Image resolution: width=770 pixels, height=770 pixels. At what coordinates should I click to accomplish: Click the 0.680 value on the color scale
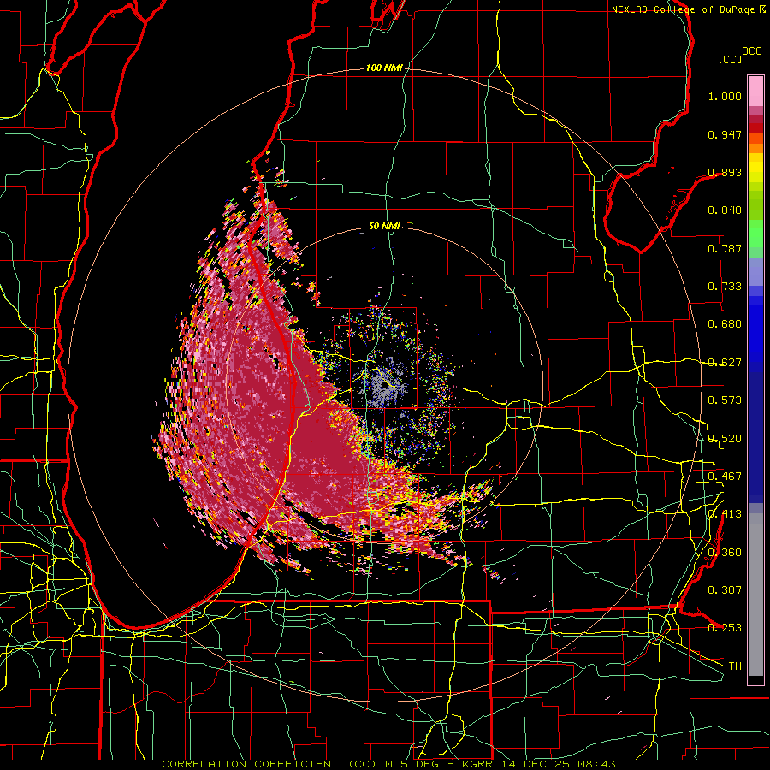[725, 324]
